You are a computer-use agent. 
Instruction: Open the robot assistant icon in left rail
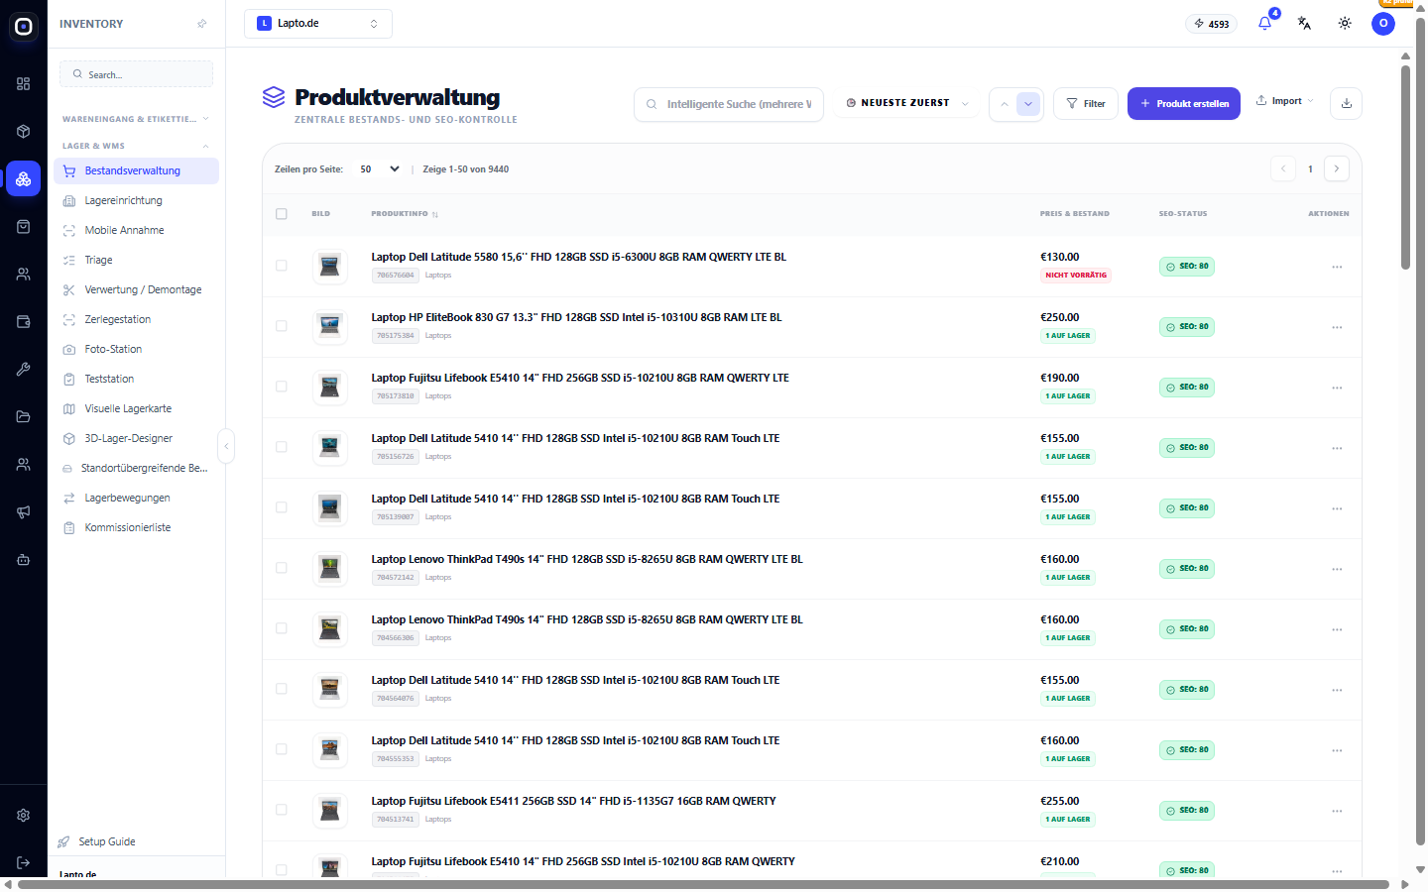point(24,560)
